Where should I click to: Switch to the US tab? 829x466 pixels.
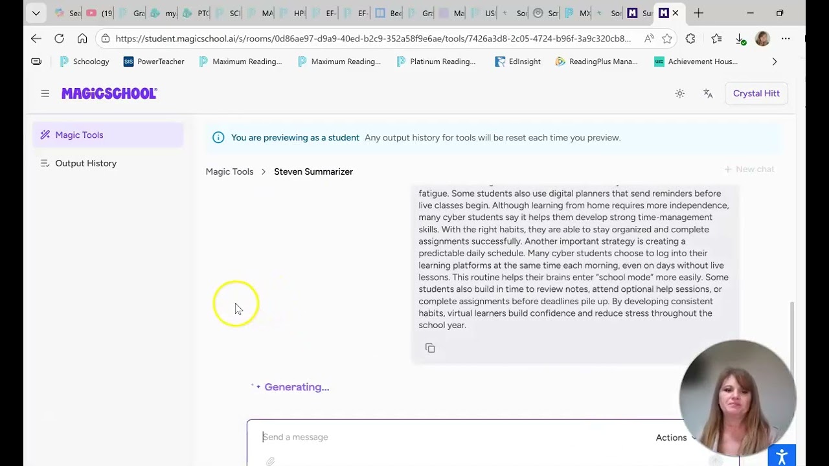(x=483, y=13)
